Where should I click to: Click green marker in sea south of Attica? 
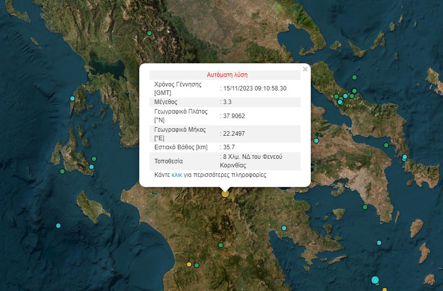365,207
